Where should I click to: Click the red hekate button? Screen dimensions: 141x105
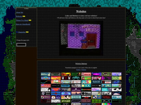click(x=46, y=86)
